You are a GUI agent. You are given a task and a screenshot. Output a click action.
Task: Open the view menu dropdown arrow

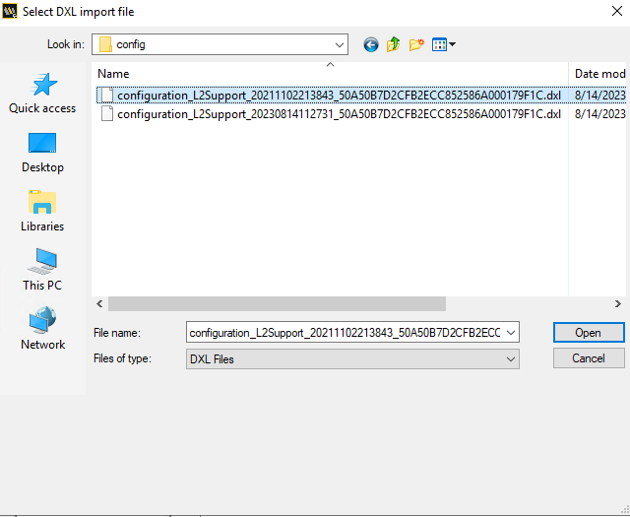coord(452,44)
